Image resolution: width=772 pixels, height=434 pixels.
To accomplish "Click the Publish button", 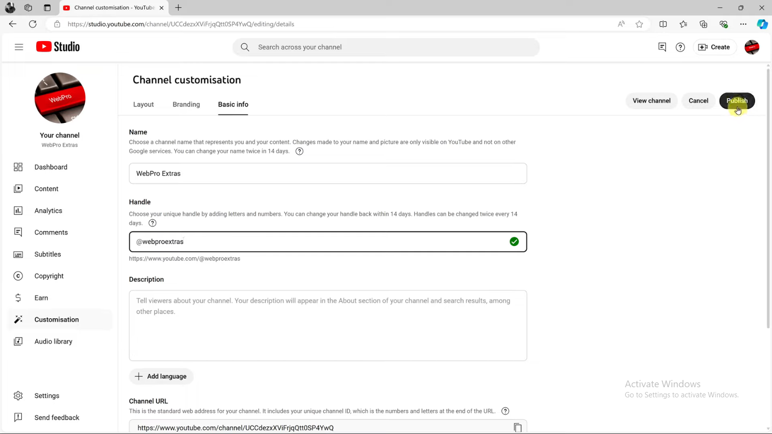I will 737,101.
